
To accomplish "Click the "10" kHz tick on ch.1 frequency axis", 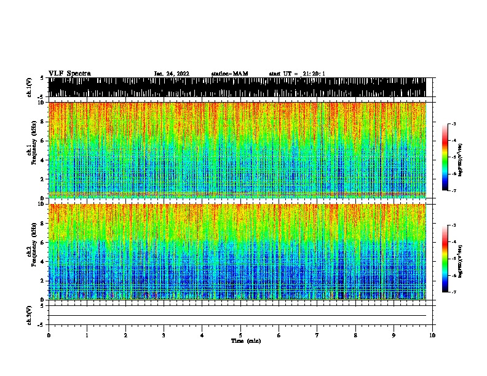I will coord(42,103).
